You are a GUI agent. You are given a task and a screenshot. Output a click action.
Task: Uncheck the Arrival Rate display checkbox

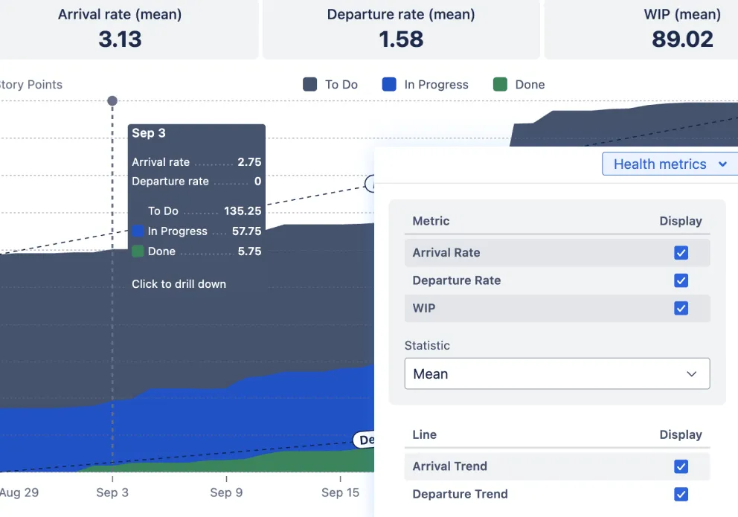tap(681, 253)
